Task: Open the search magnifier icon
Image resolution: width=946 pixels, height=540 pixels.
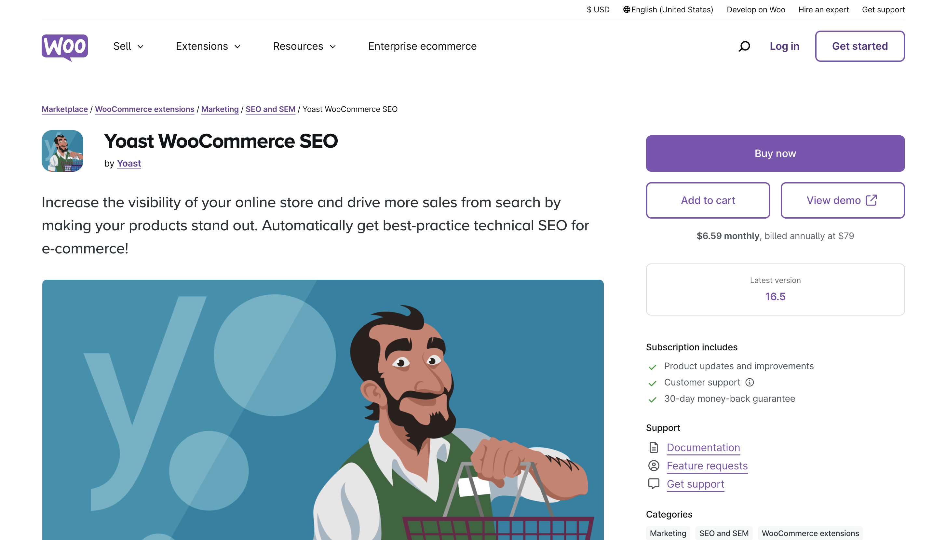Action: pyautogui.click(x=744, y=47)
